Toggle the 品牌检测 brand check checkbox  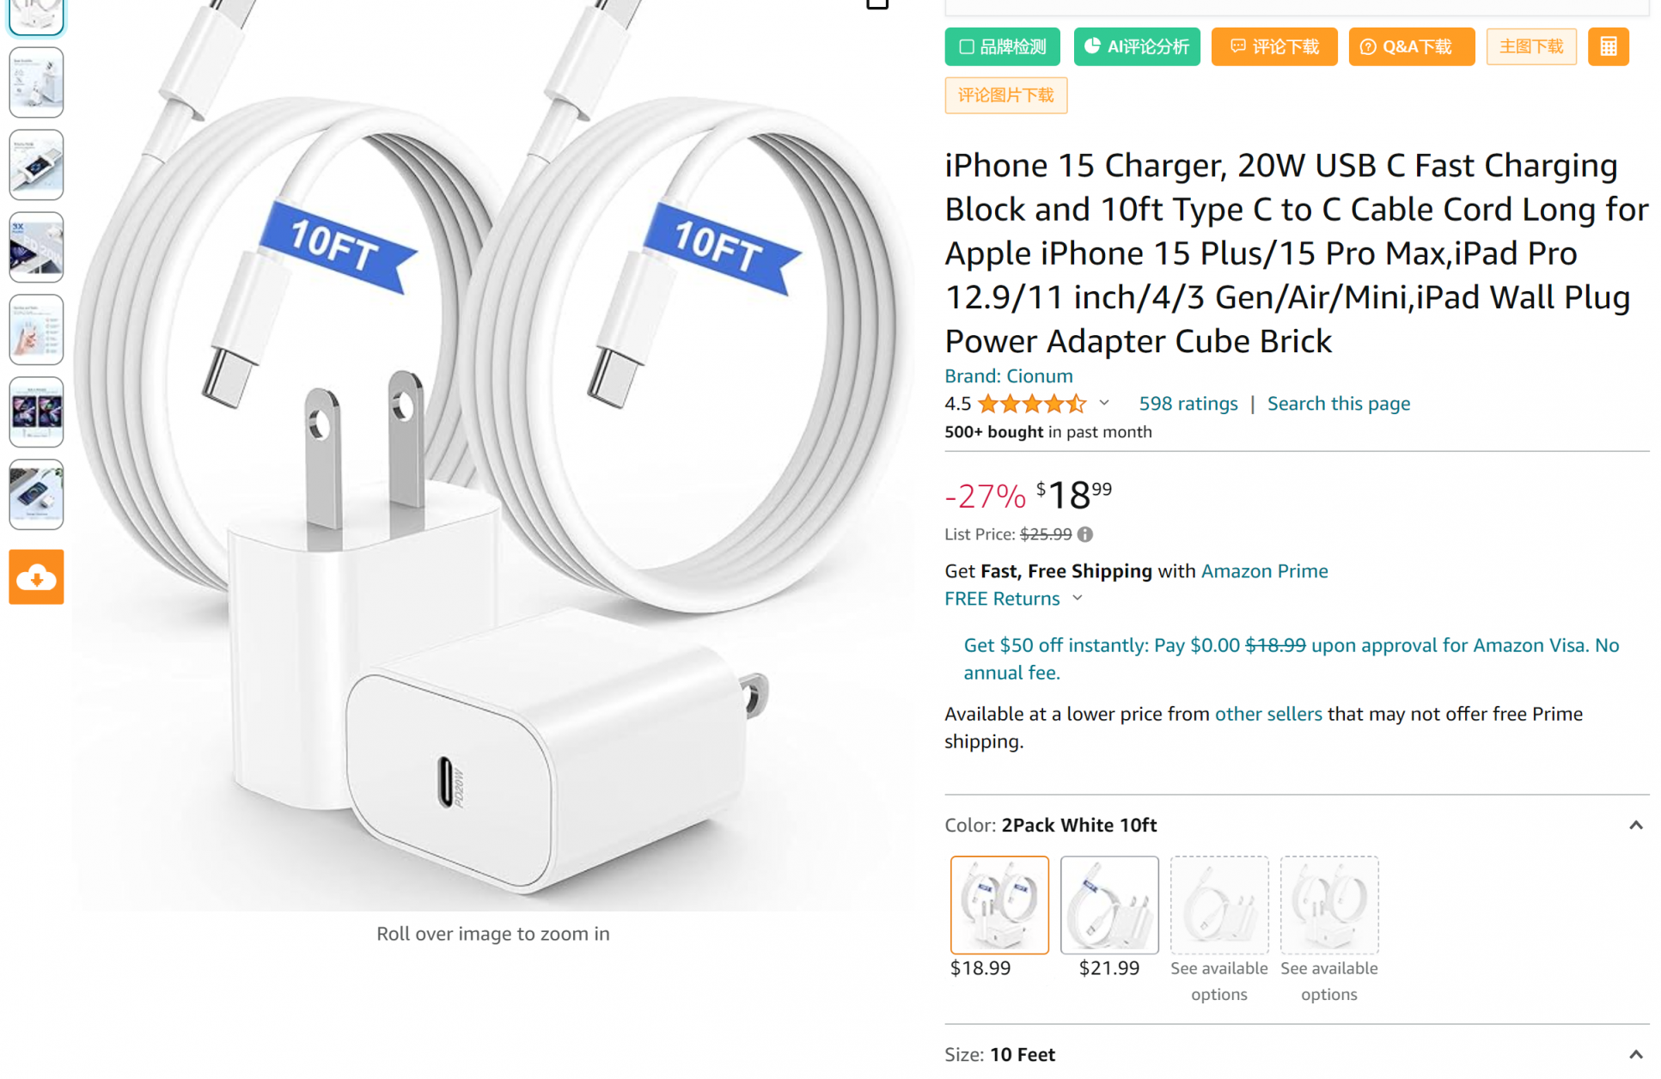pos(967,46)
